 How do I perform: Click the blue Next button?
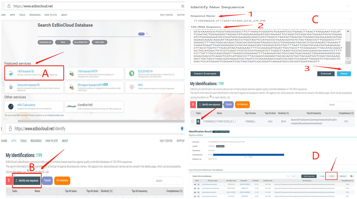coord(344,74)
